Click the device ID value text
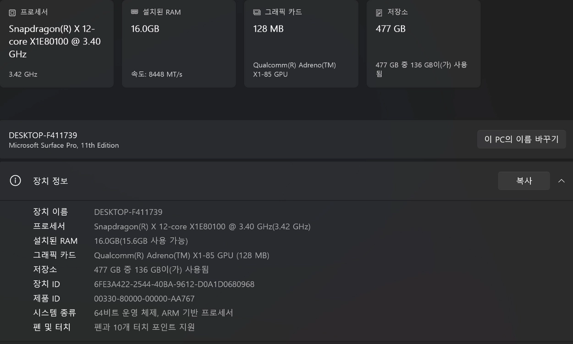This screenshot has height=344, width=573. point(174,284)
